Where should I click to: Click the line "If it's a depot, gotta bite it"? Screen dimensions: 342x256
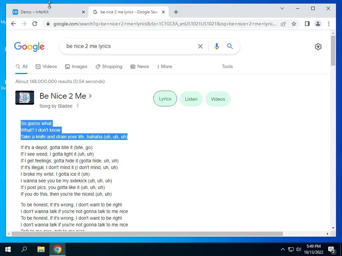click(56, 147)
